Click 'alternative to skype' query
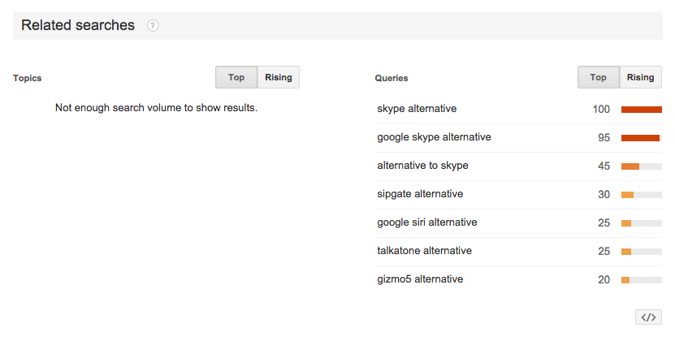675x341 pixels. click(422, 166)
